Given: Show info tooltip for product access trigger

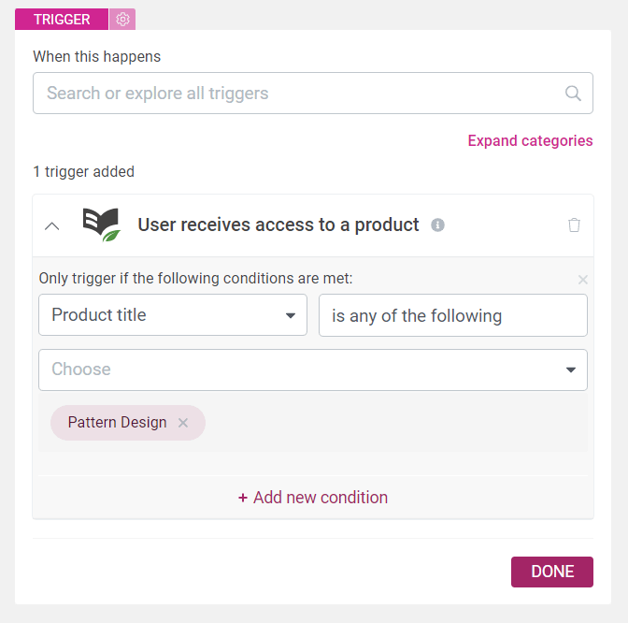Looking at the screenshot, I should tap(437, 225).
